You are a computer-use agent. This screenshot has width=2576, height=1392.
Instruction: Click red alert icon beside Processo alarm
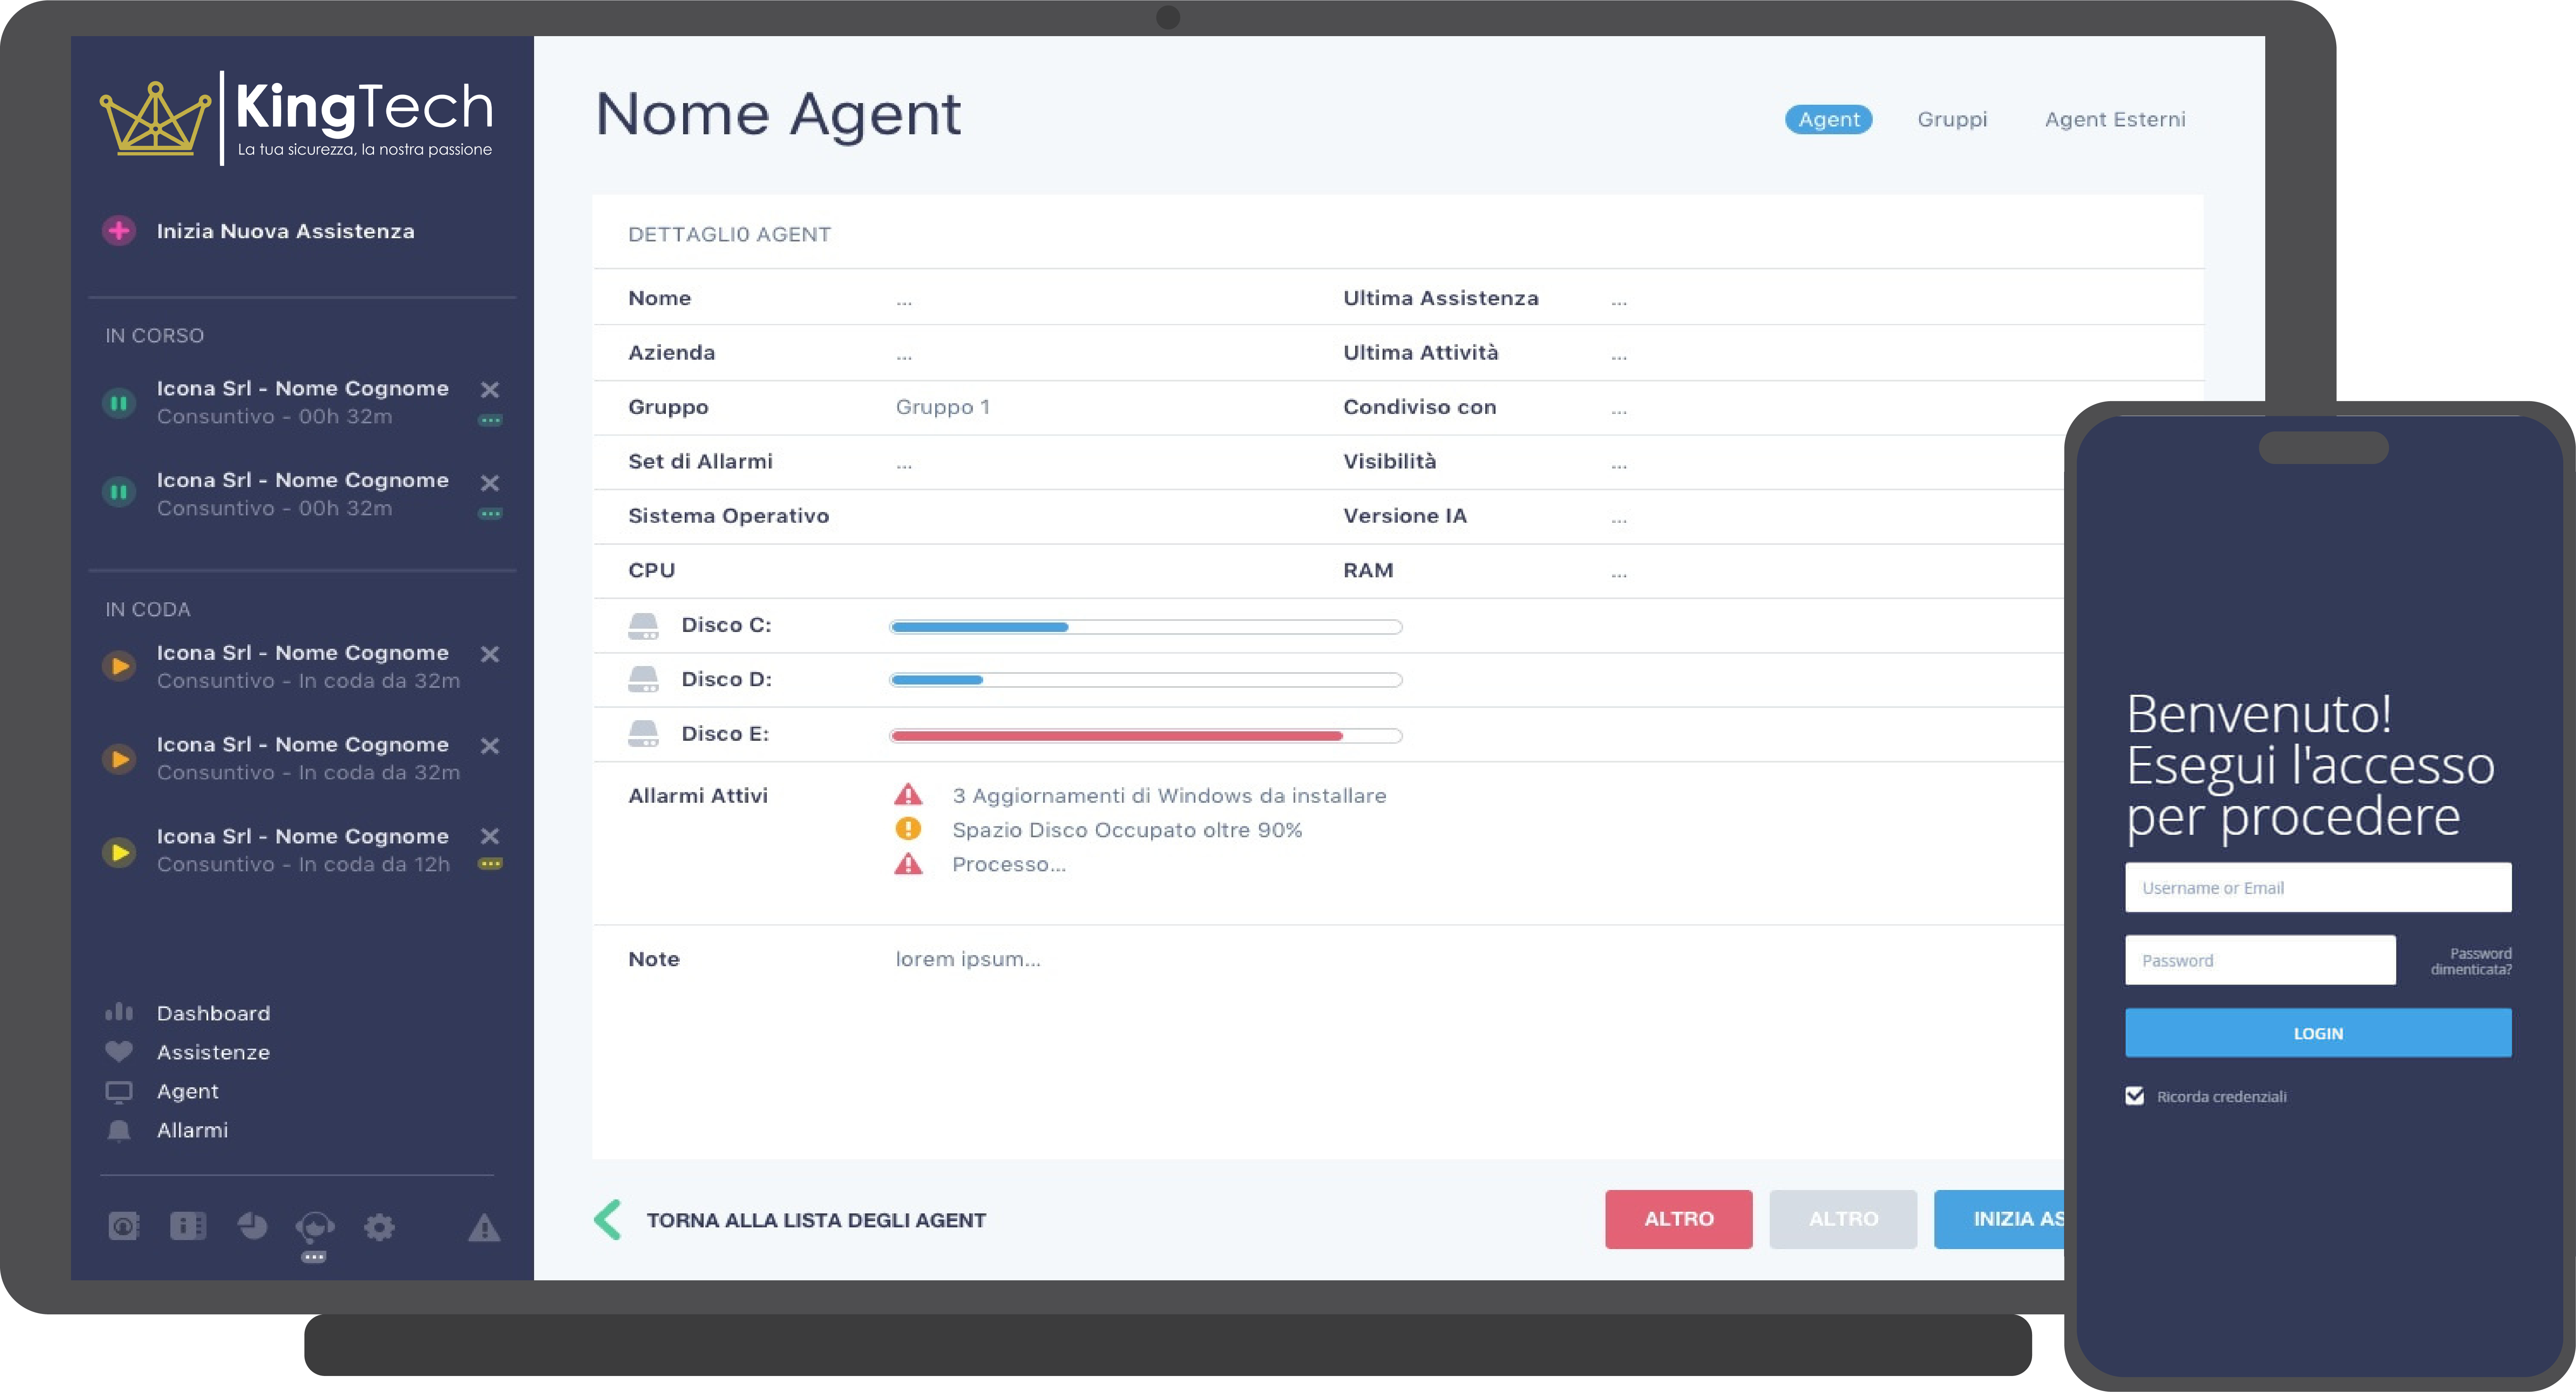point(908,864)
